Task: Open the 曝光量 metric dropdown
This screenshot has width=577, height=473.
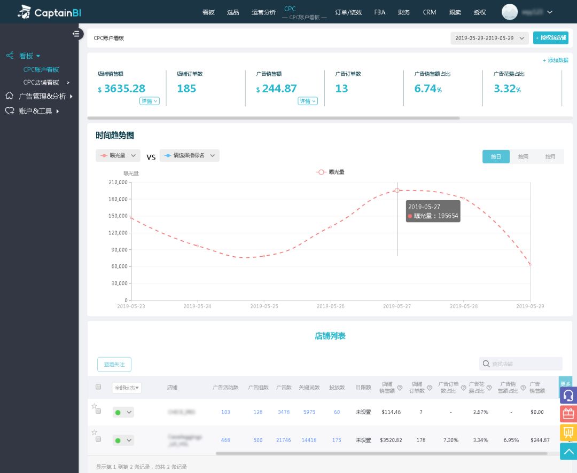Action: 118,155
